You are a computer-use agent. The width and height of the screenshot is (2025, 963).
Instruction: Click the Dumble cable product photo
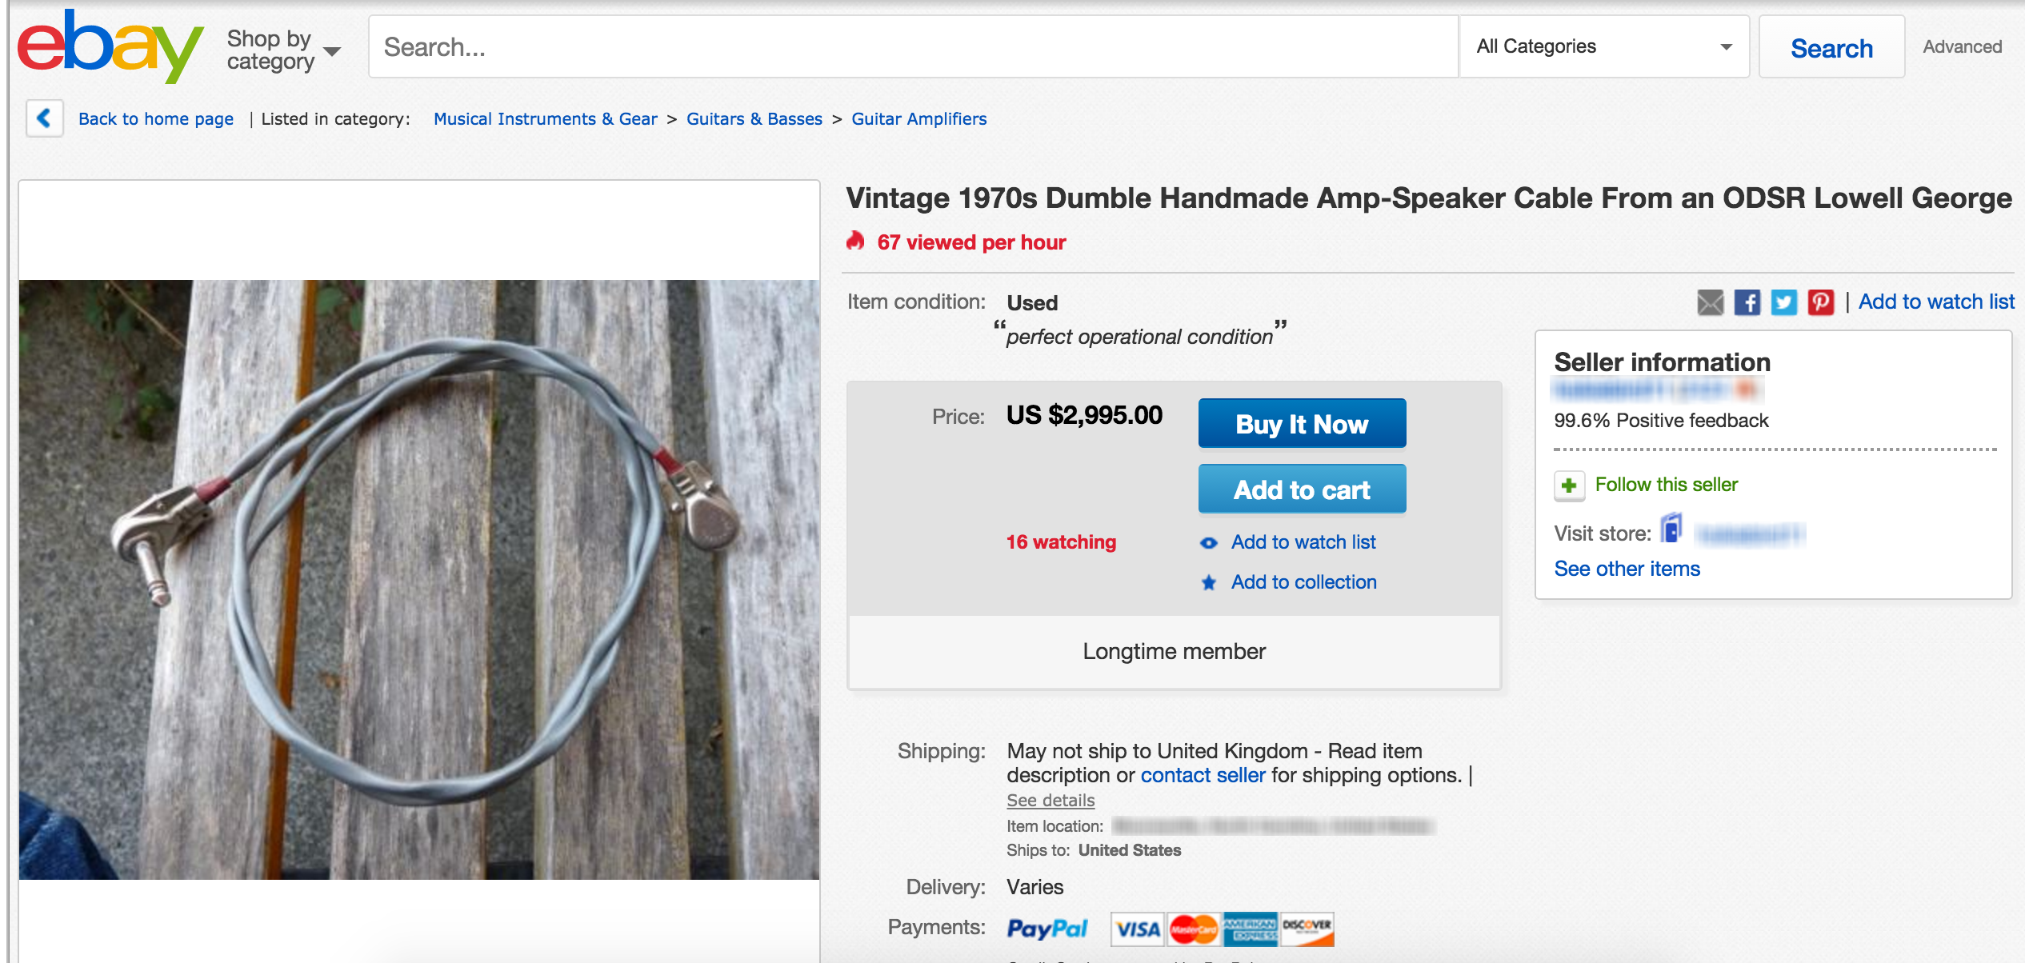(419, 579)
